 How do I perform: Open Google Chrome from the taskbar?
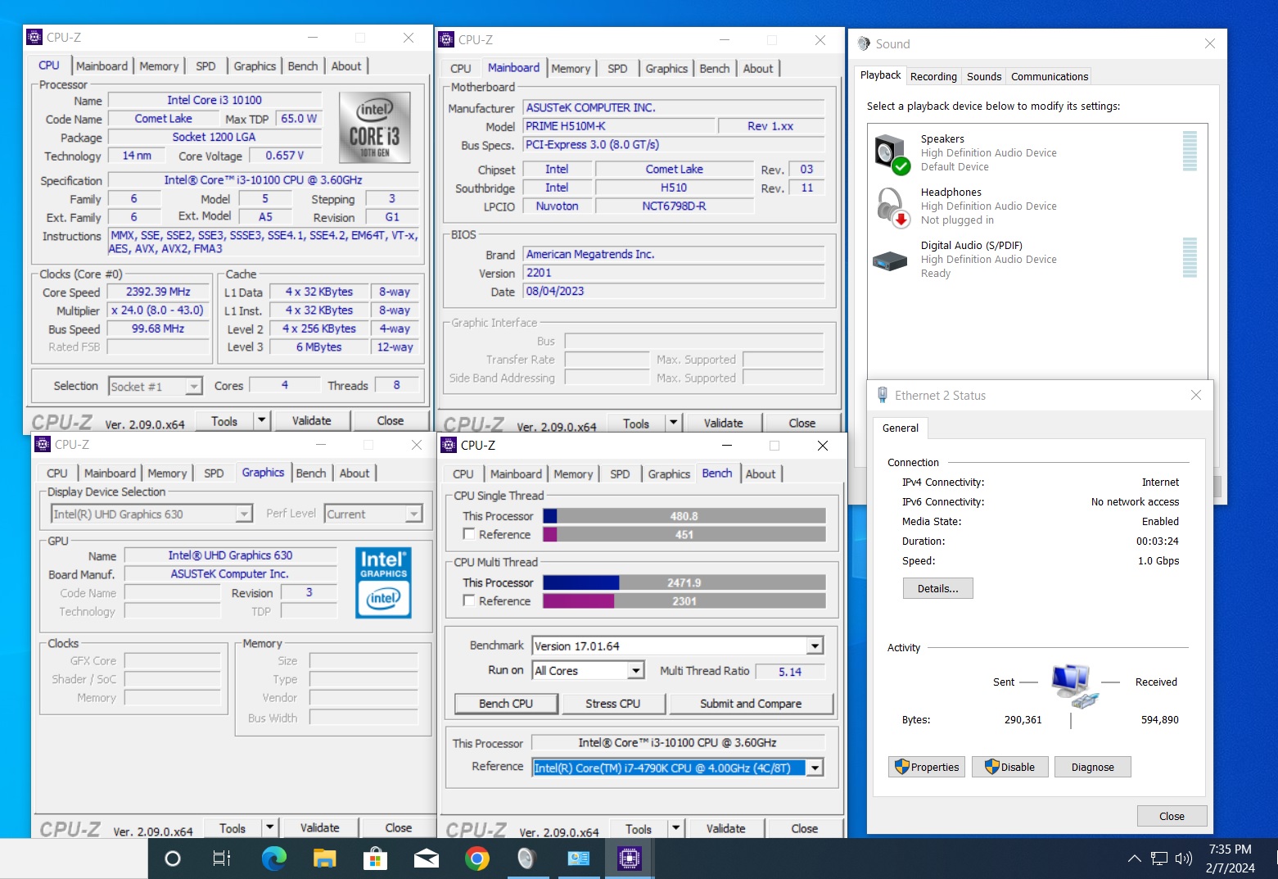(476, 859)
